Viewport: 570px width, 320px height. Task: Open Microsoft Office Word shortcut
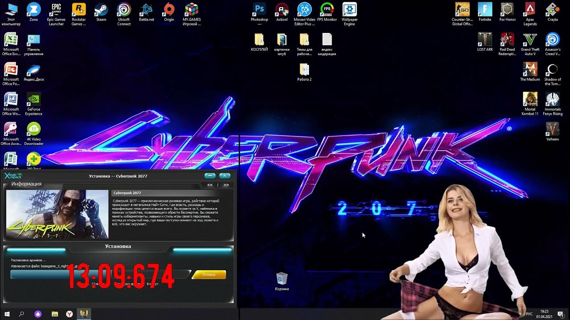click(11, 104)
